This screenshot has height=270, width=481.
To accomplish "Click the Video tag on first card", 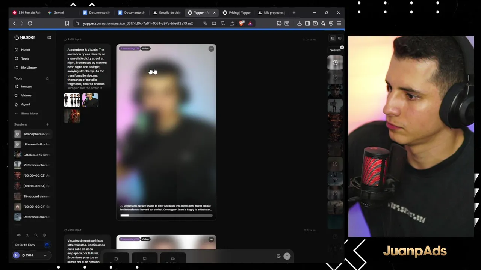I will click(145, 49).
